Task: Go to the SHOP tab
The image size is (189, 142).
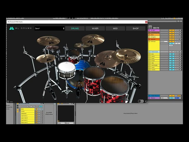Action: click(x=136, y=28)
